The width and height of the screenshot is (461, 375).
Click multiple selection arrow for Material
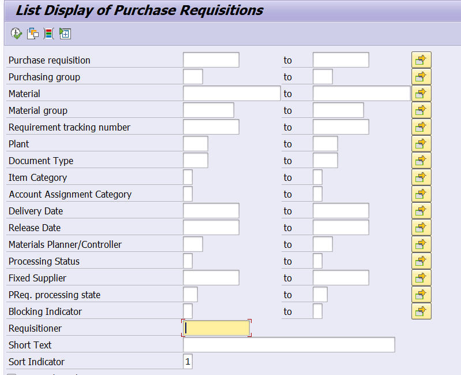[421, 94]
